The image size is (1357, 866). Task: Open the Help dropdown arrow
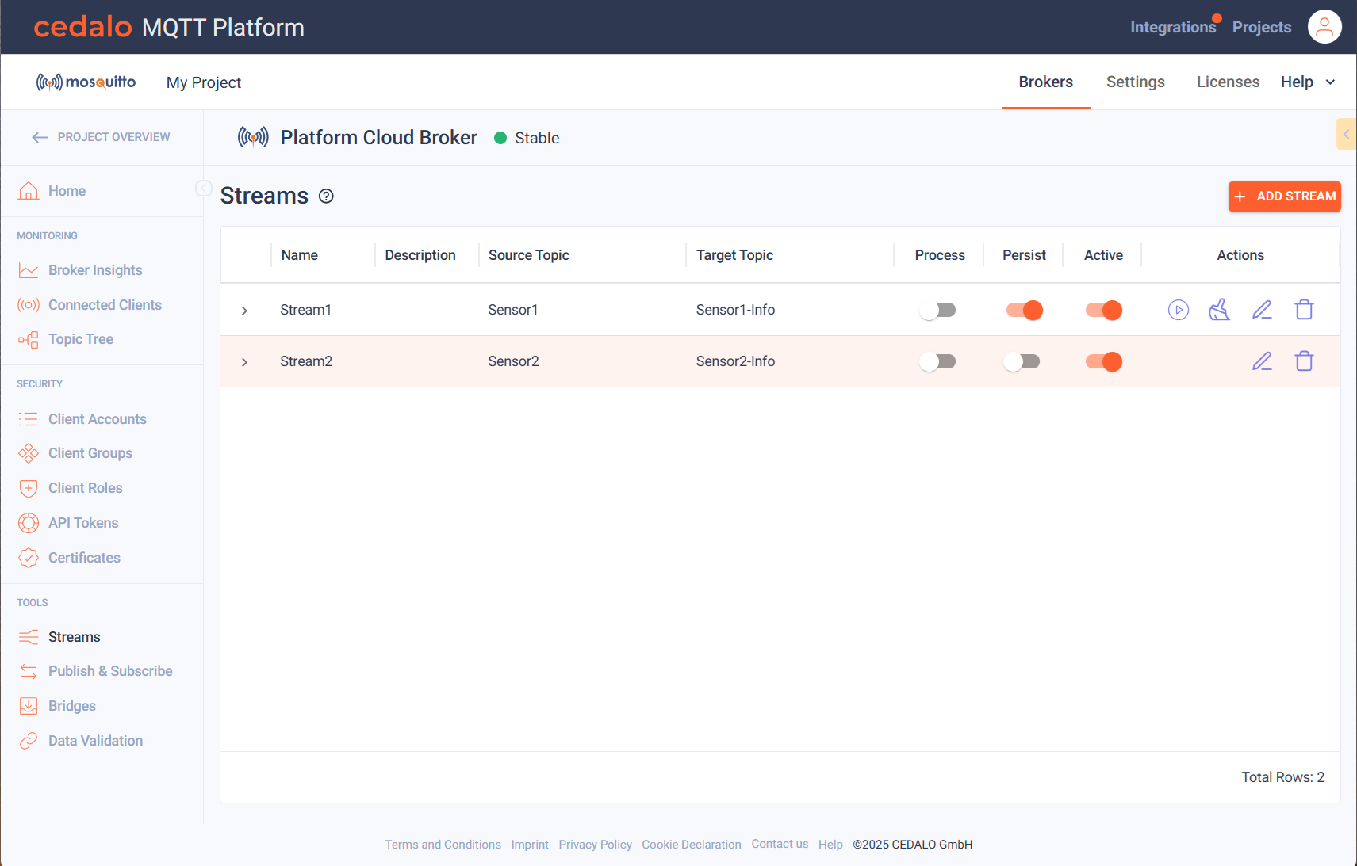pos(1331,82)
